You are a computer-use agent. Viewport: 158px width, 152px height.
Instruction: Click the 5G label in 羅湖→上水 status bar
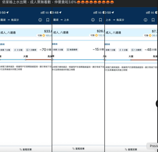coord(100,13)
